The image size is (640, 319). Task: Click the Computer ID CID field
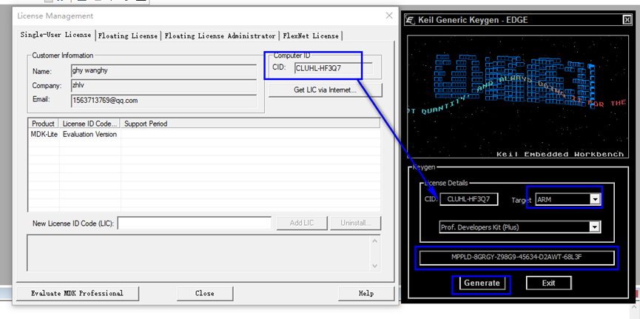tap(333, 68)
